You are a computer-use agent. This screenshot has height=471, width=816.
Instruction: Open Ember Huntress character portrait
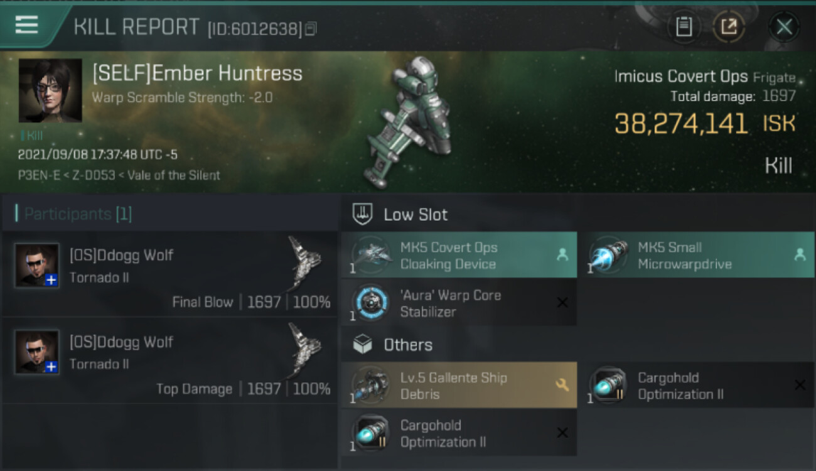50,90
